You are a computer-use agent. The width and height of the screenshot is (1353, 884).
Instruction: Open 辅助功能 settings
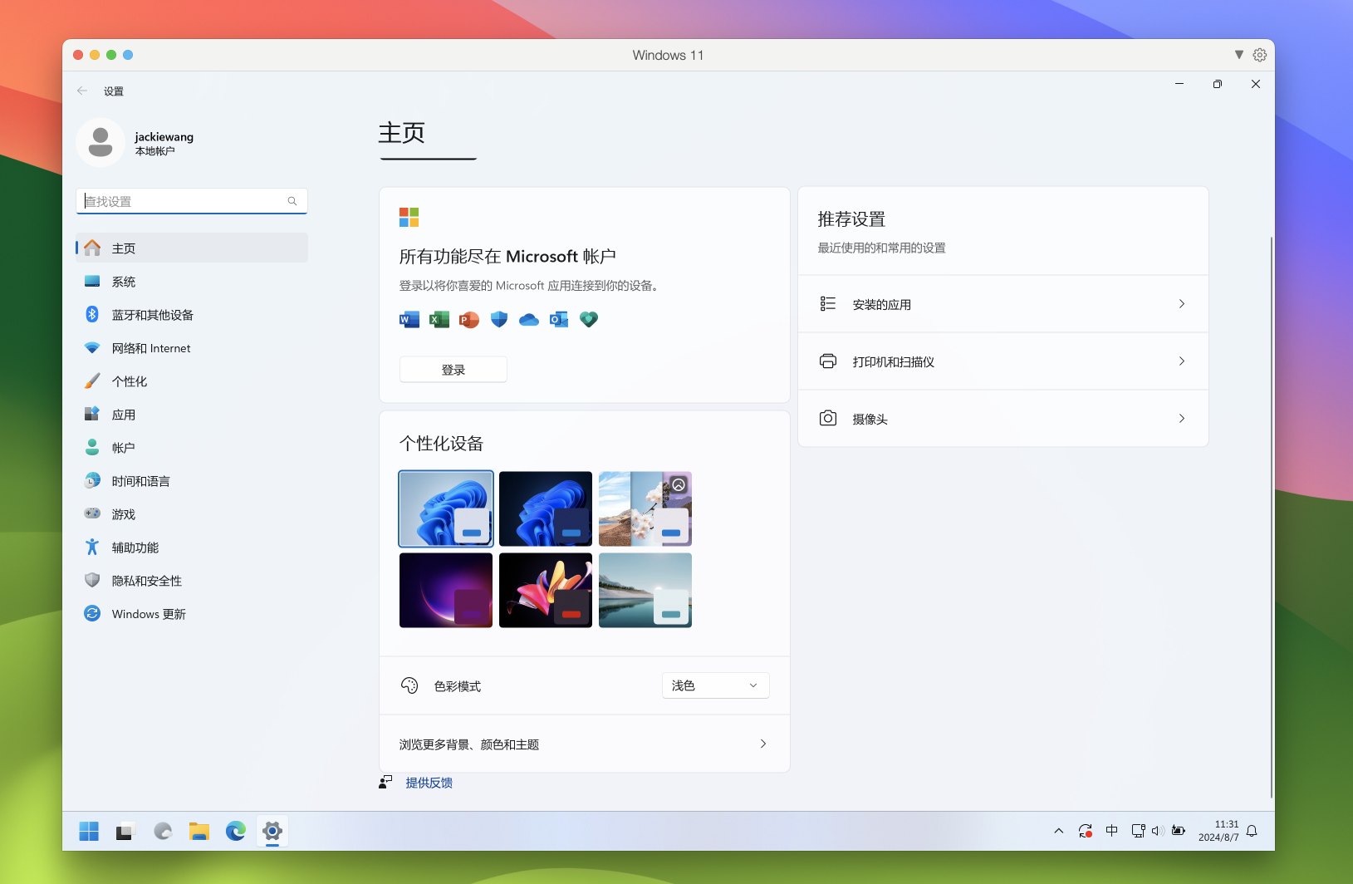[x=192, y=548]
